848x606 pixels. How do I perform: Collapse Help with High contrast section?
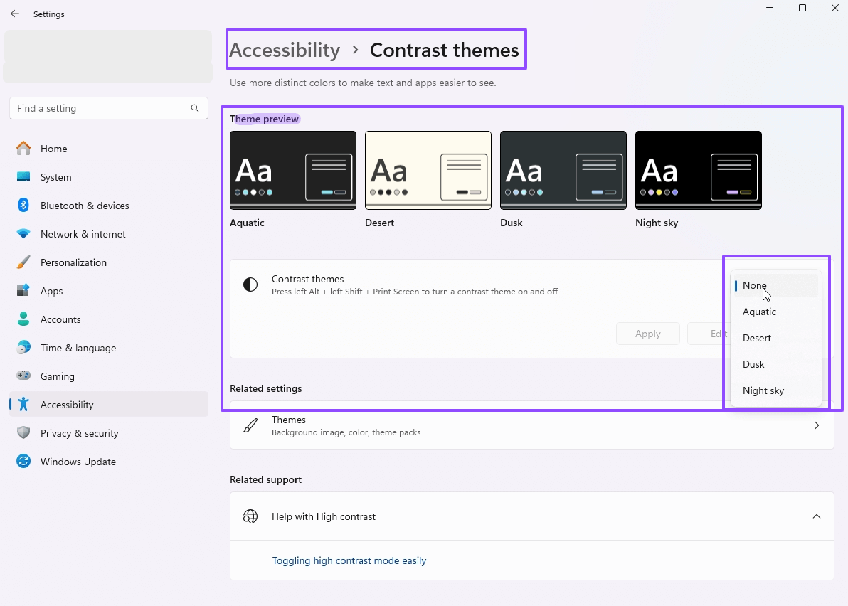(816, 516)
